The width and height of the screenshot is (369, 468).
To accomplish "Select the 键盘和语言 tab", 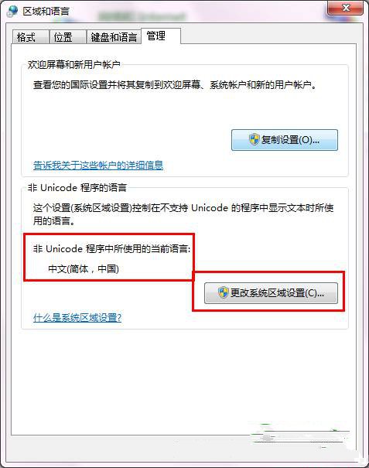I will pos(114,37).
